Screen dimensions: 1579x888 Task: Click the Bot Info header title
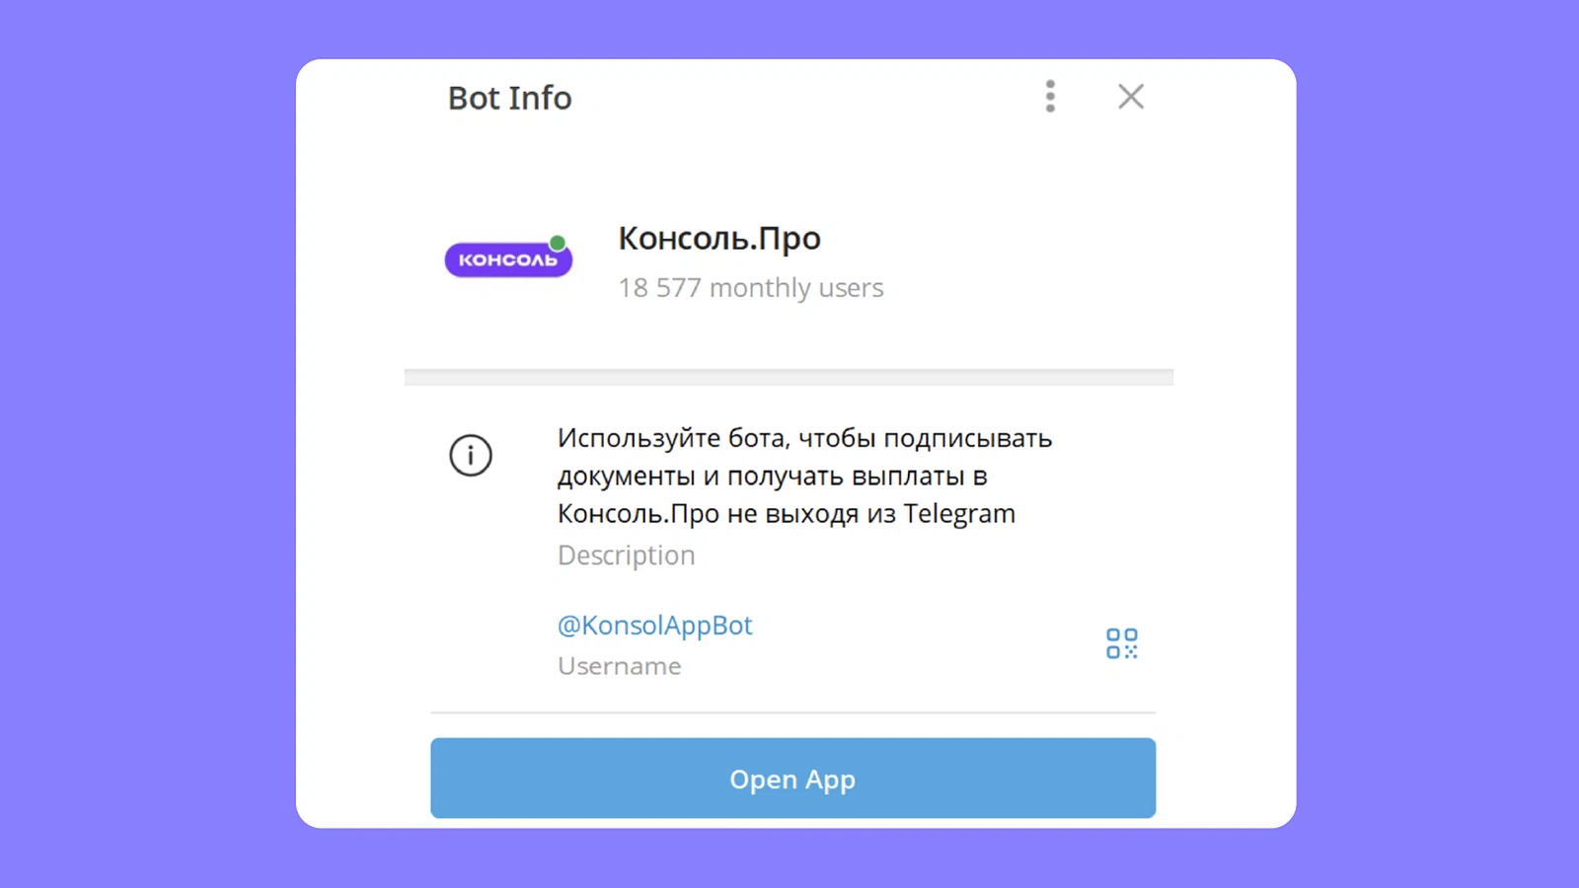[x=510, y=99]
